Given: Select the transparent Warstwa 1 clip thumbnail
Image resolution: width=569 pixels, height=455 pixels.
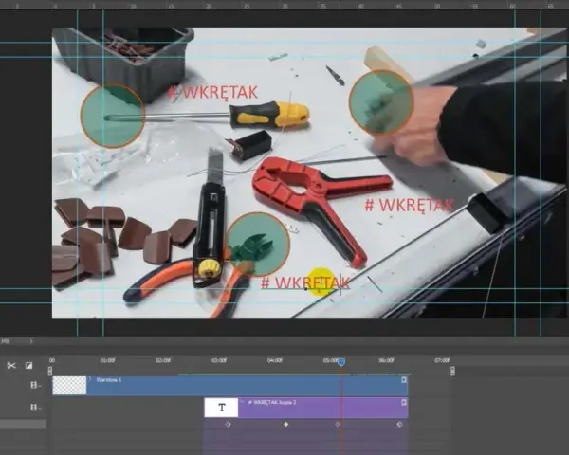Looking at the screenshot, I should coord(69,386).
